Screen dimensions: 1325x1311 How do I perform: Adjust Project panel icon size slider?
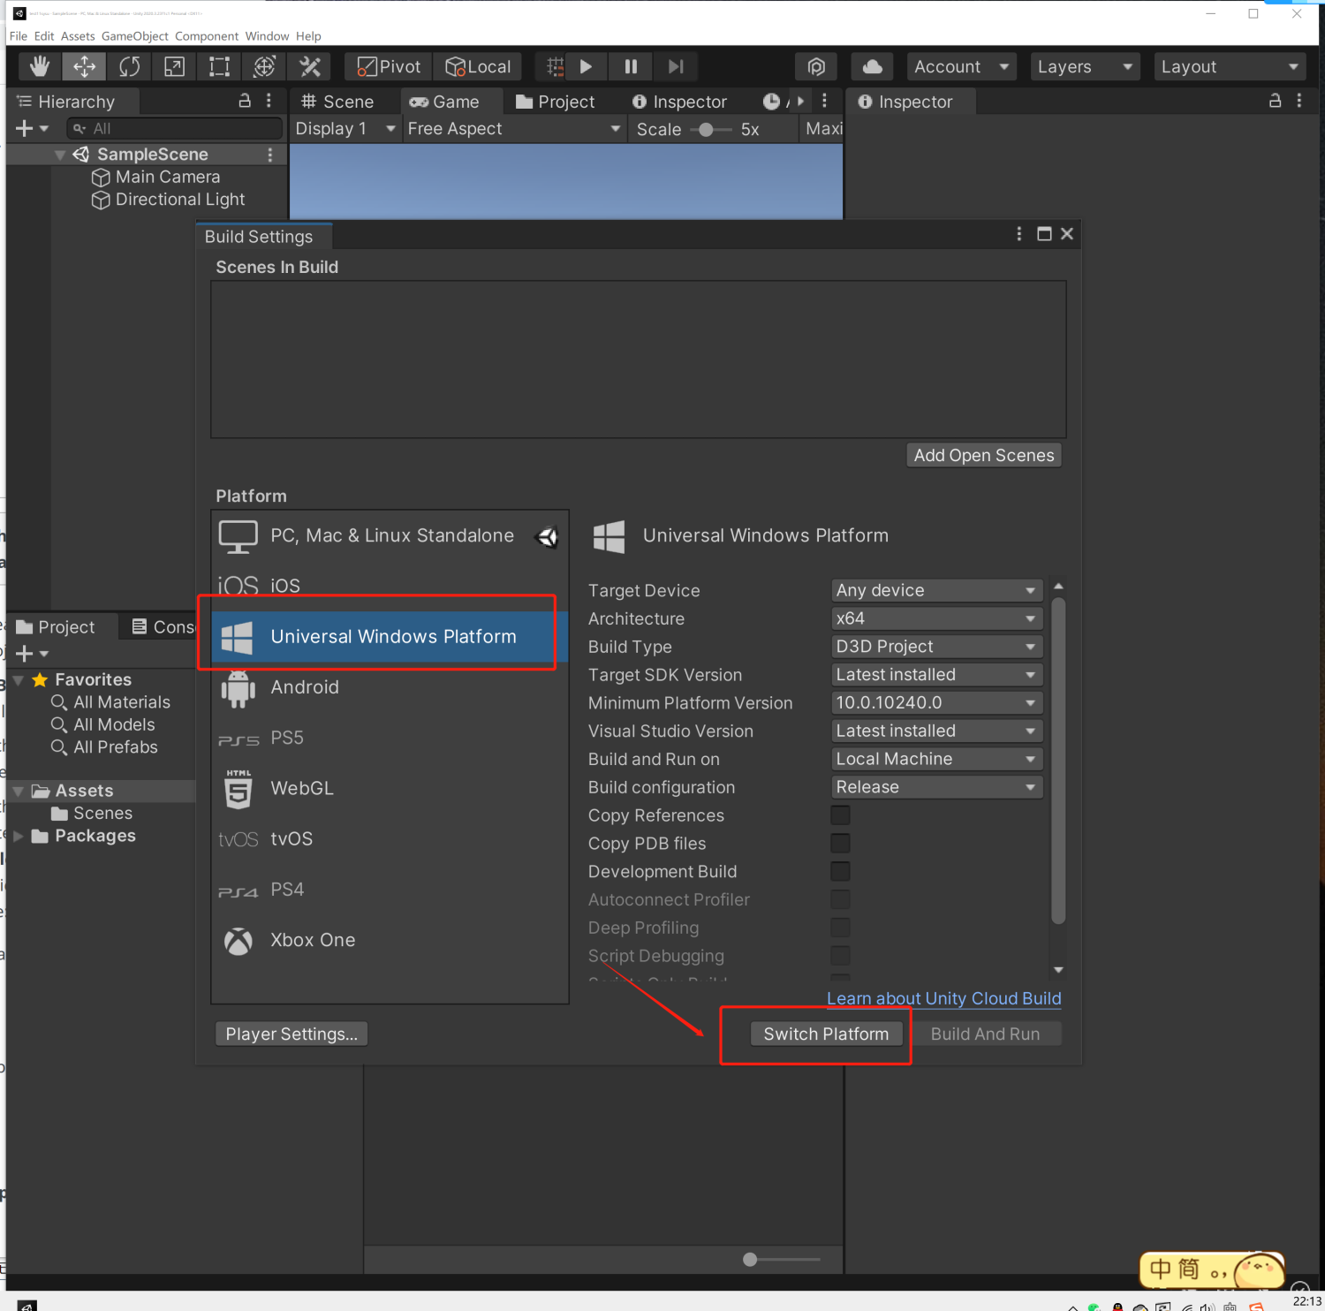click(x=781, y=1259)
